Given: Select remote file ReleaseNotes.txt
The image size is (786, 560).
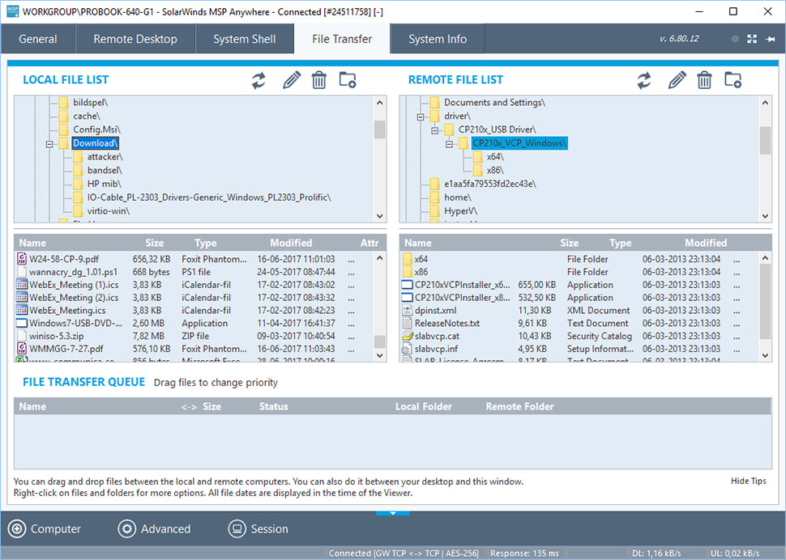Looking at the screenshot, I should [x=447, y=323].
